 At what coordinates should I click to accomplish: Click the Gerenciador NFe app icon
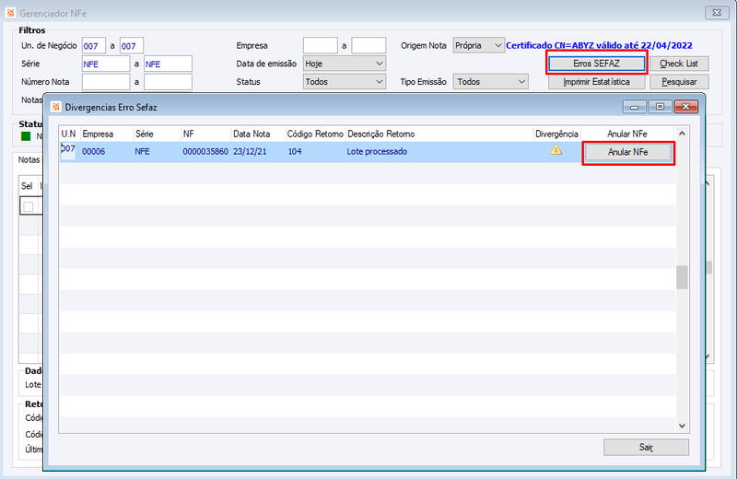tap(11, 13)
